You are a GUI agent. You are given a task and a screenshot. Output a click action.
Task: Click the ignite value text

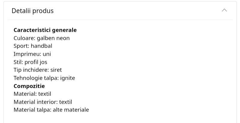tap(67, 78)
